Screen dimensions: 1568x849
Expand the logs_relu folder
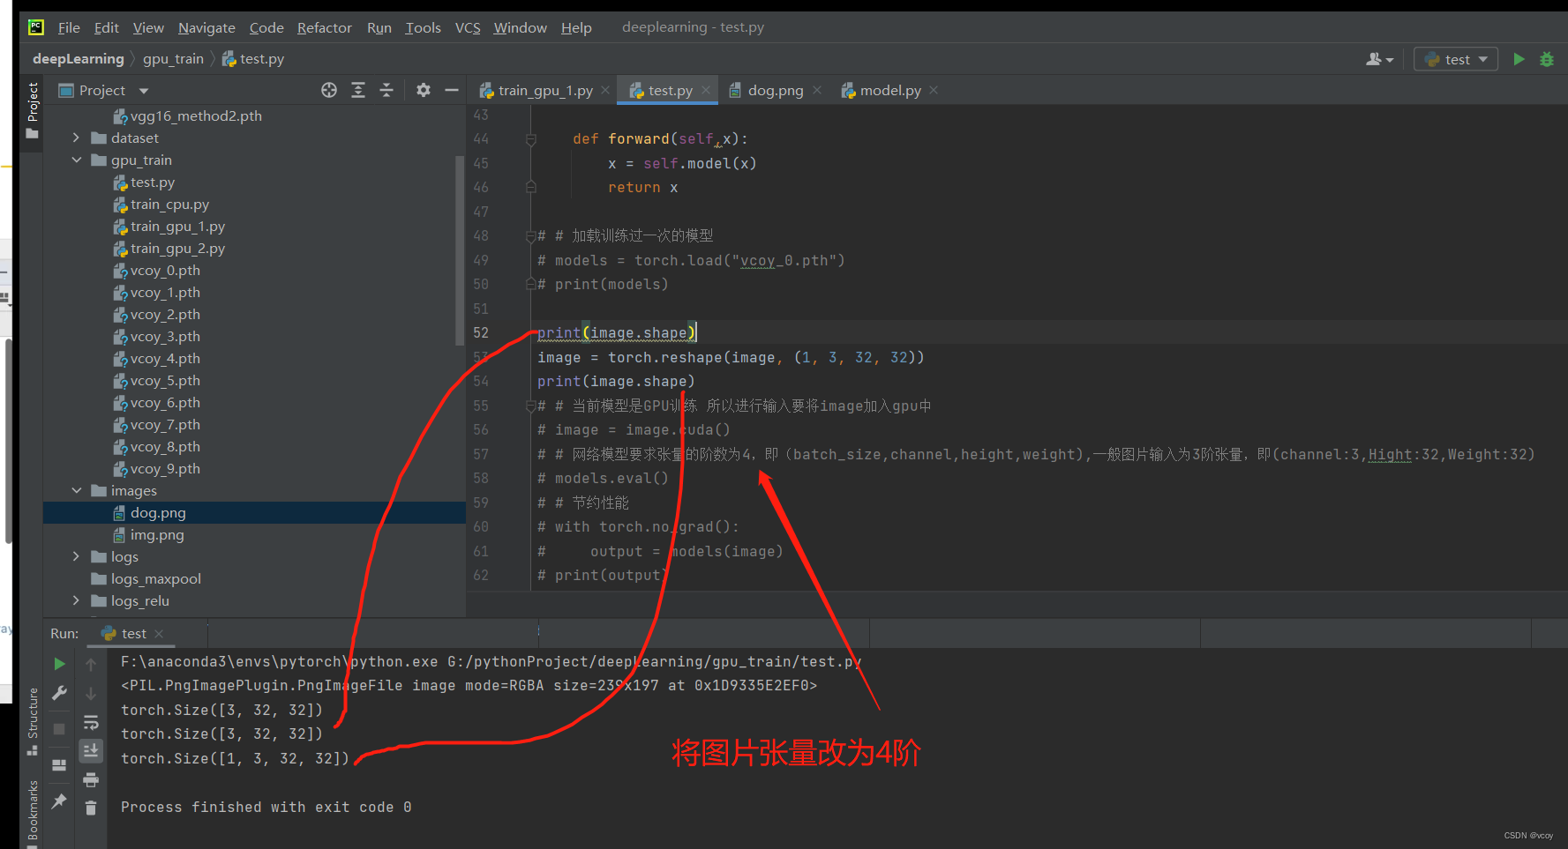click(76, 600)
